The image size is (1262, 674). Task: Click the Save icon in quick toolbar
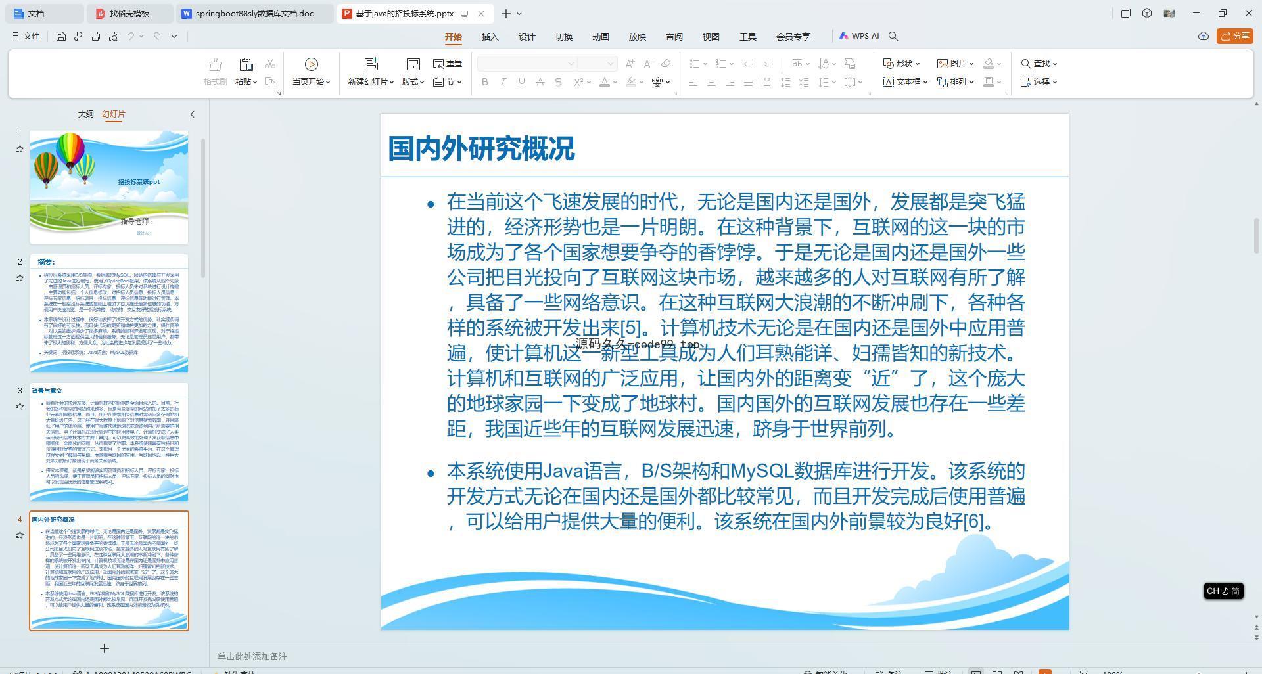coord(60,36)
